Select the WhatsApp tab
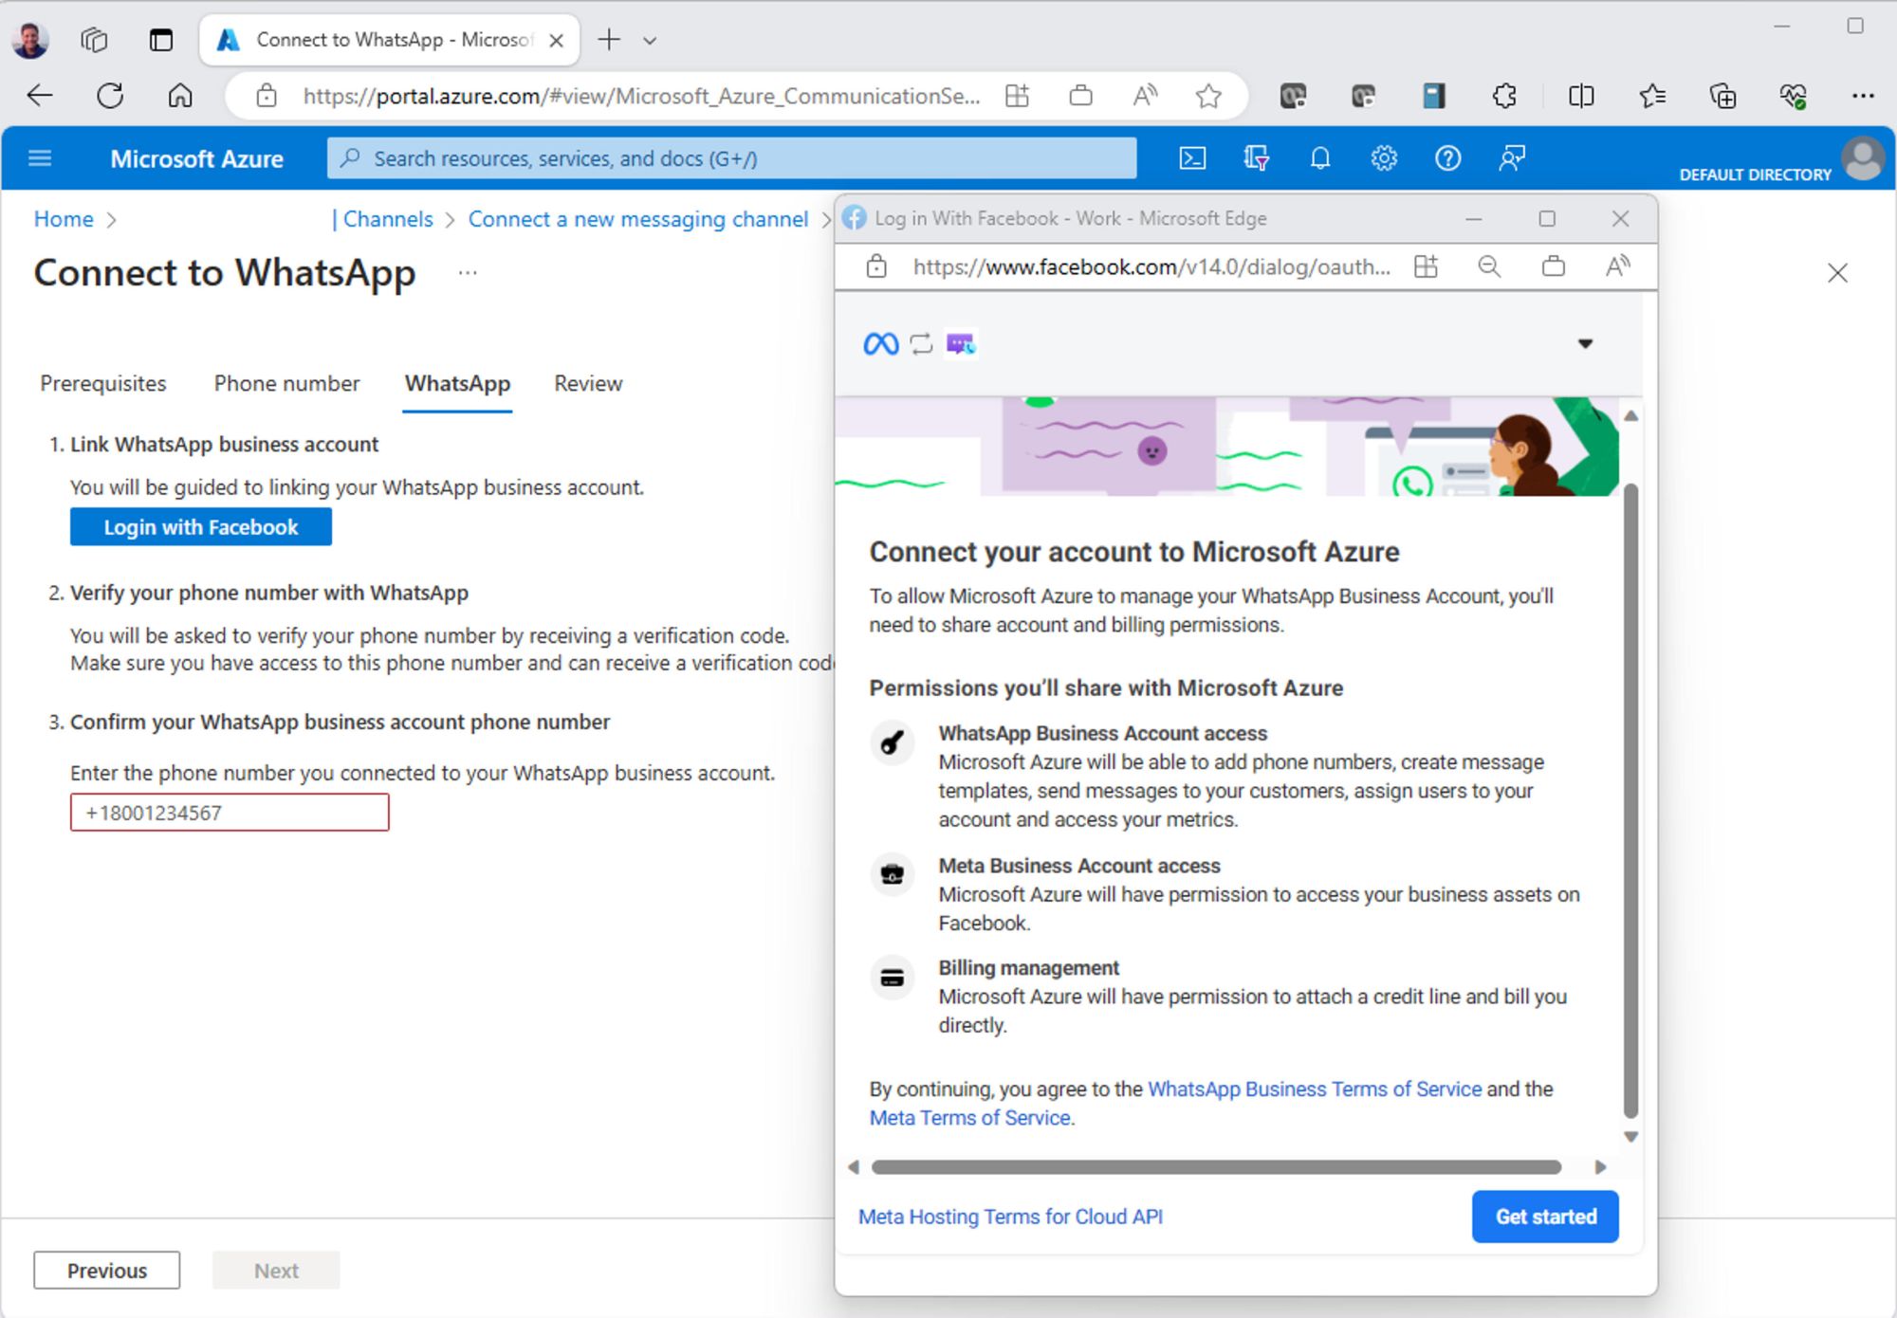The height and width of the screenshot is (1318, 1897). pos(457,383)
